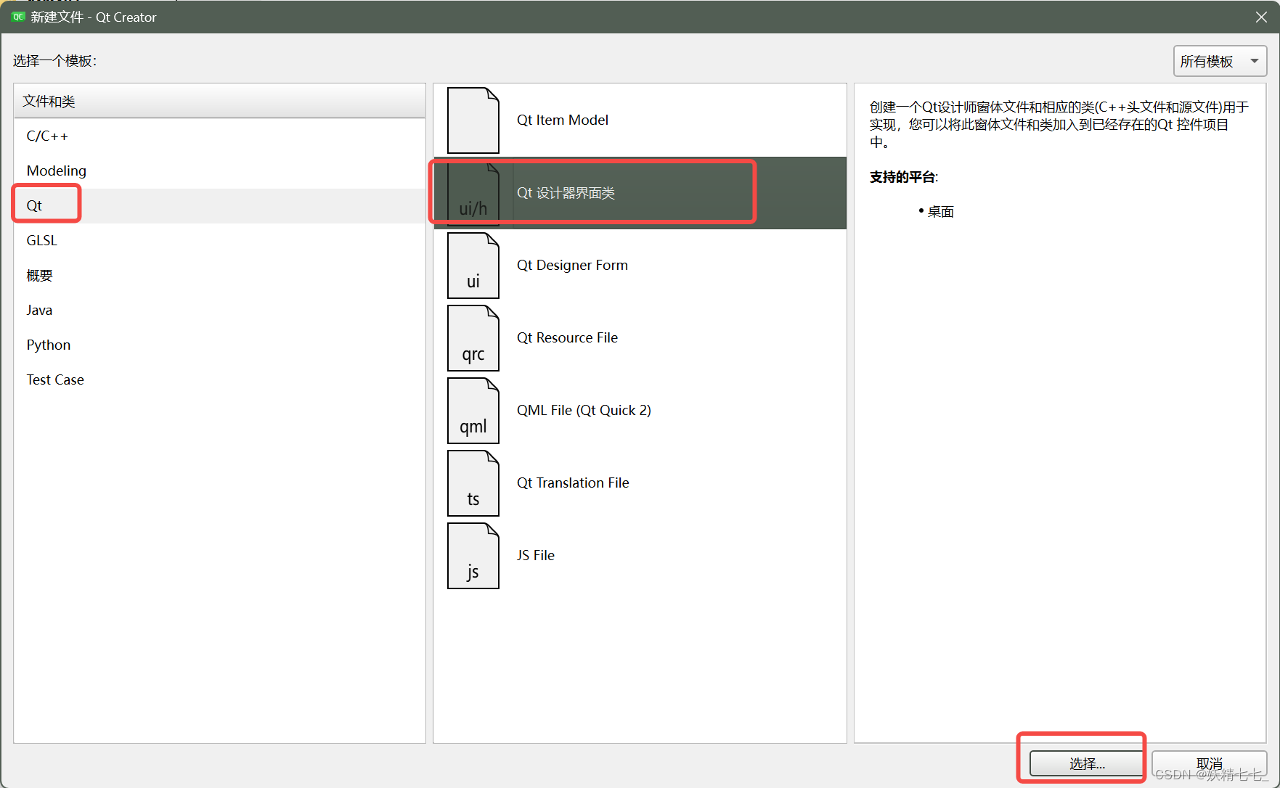Select the Test Case category
This screenshot has width=1280, height=788.
coord(219,379)
